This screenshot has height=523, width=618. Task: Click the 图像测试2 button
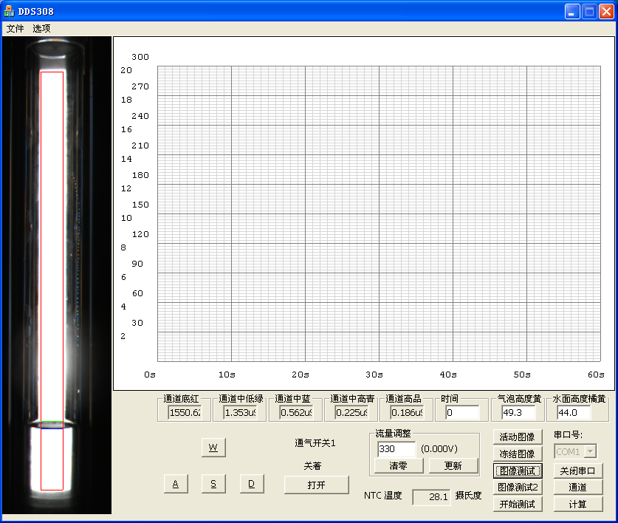(518, 488)
